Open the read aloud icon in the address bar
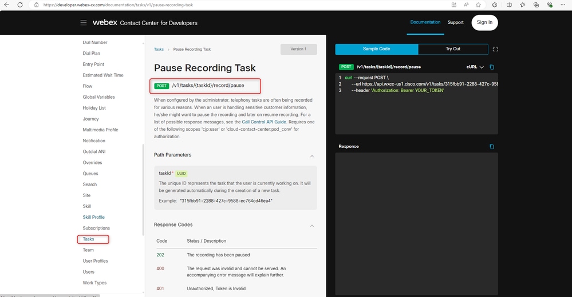Viewport: 572px width, 297px height. click(x=466, y=5)
